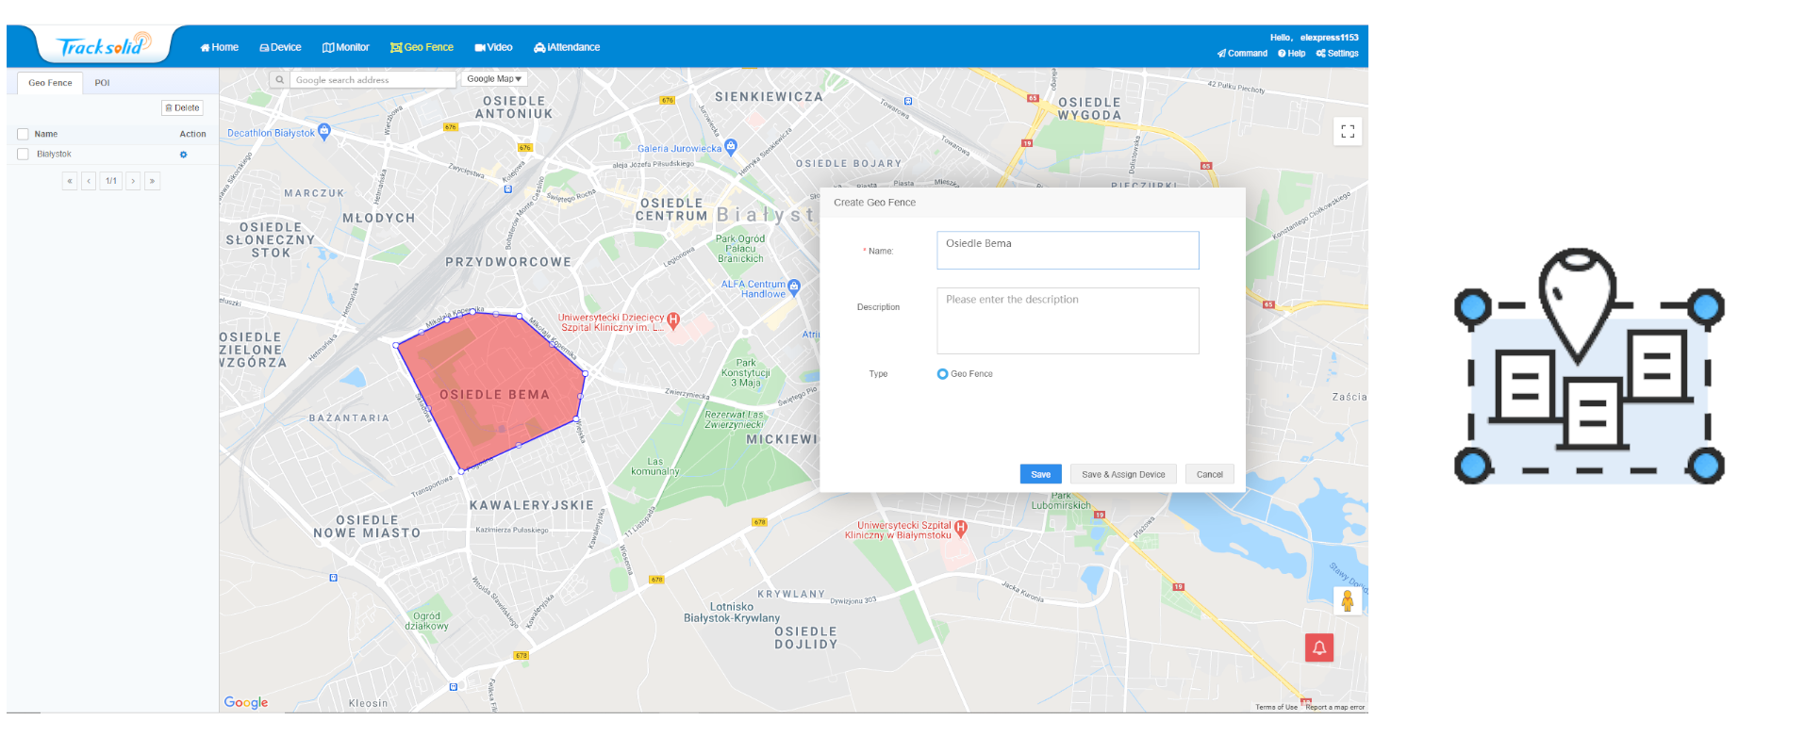The height and width of the screenshot is (737, 1805).
Task: Click Save & Assign Device button
Action: click(1122, 475)
